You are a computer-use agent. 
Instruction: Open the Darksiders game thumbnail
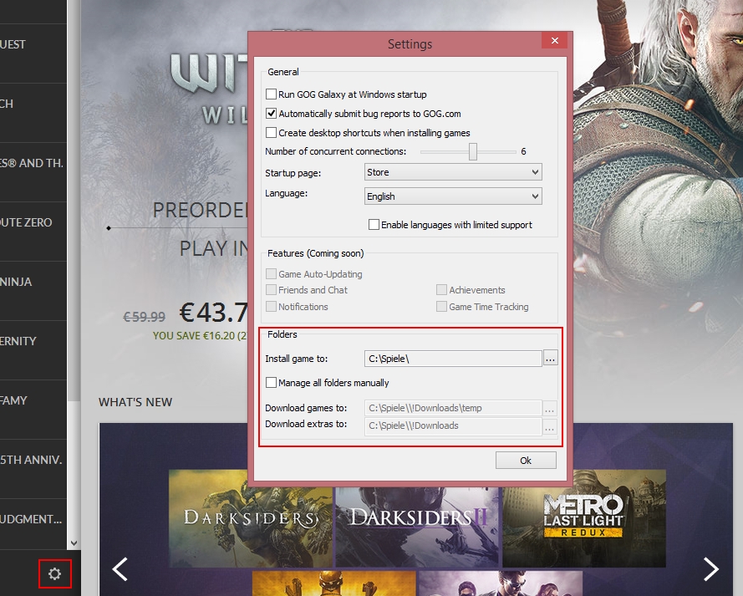(251, 518)
